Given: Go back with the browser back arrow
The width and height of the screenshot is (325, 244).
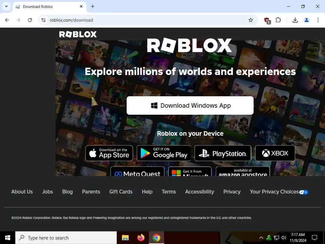Looking at the screenshot, I should 7,20.
